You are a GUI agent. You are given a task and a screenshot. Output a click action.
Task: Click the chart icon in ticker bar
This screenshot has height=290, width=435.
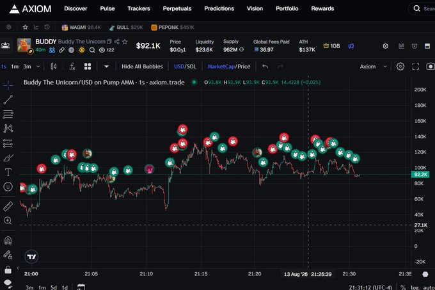pos(36,27)
